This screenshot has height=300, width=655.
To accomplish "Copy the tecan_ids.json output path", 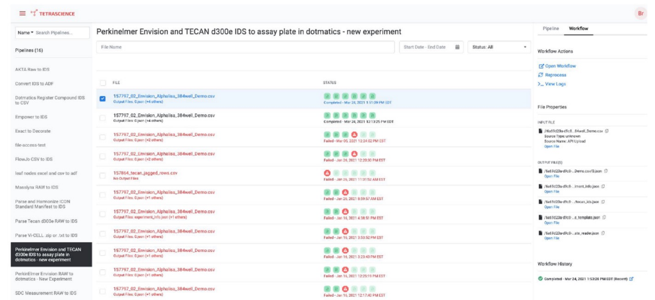I will 603,201.
